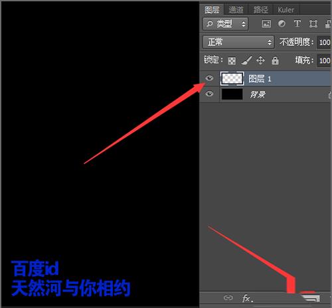Viewport: 332px width, 308px height.
Task: Filter layers by text layer type
Action: (297, 23)
